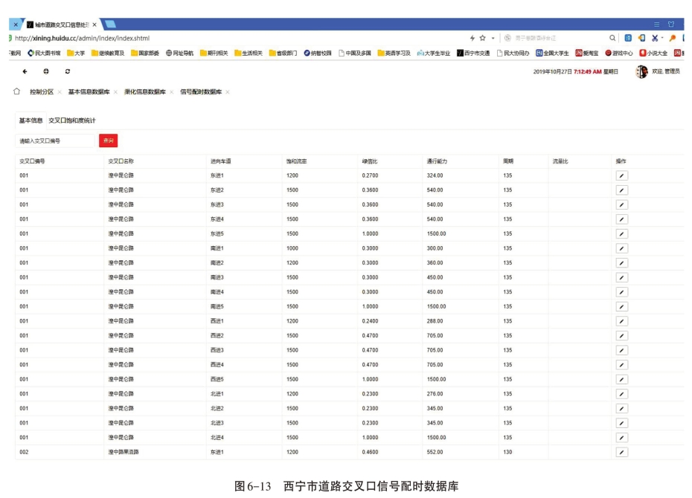This screenshot has width=692, height=498.
Task: Click the back arrow icon in app toolbar
Action: [25, 71]
